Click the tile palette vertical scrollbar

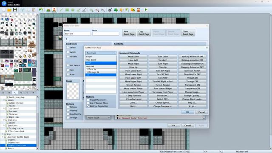coord(38,52)
